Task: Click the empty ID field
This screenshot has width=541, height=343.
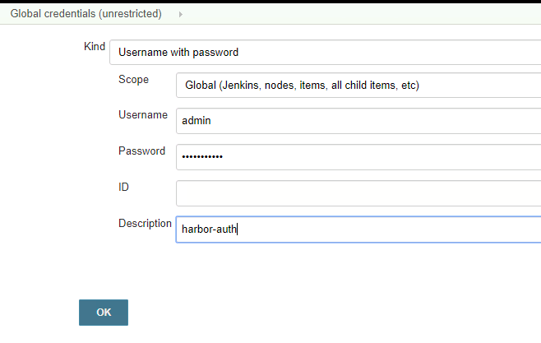Action: point(358,193)
